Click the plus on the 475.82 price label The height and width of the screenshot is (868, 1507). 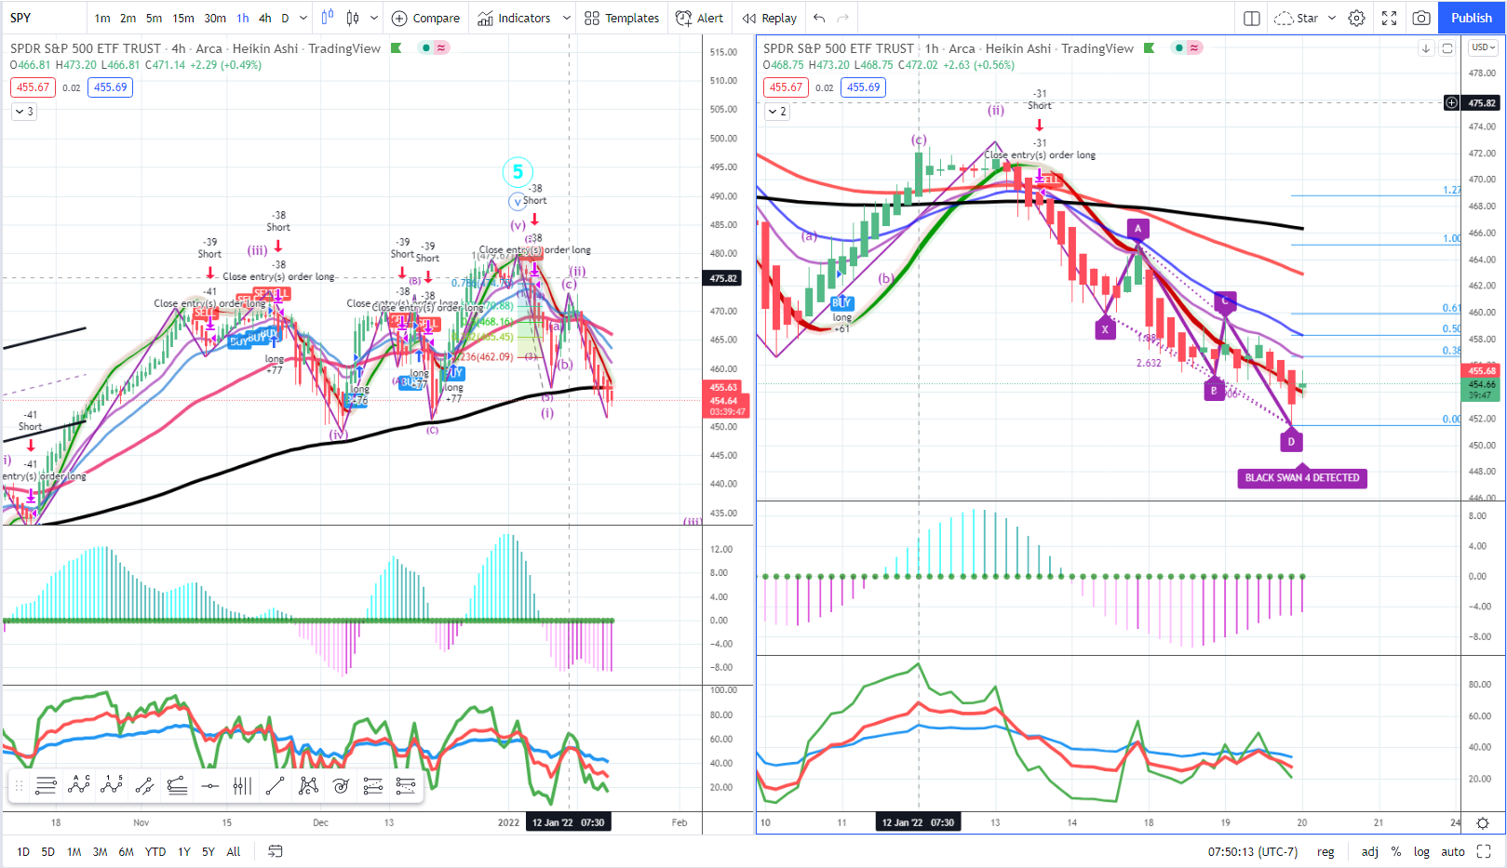(1451, 102)
